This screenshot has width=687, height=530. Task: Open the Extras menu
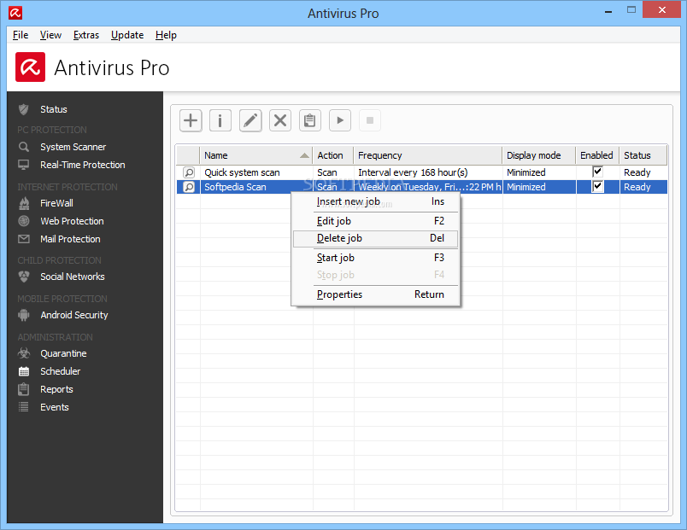[86, 35]
